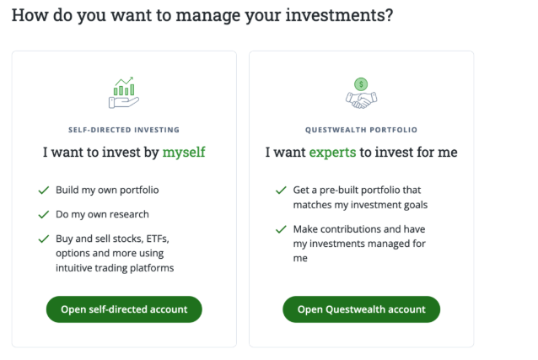Image resolution: width=538 pixels, height=360 pixels.
Task: Click the "I want to invest by myself" heading
Action: [x=124, y=153]
